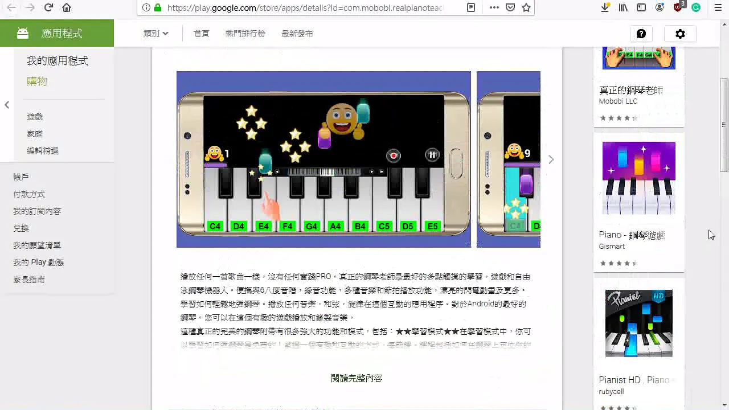Open the 熱門排行榜 tab
This screenshot has width=729, height=410.
pyautogui.click(x=245, y=34)
